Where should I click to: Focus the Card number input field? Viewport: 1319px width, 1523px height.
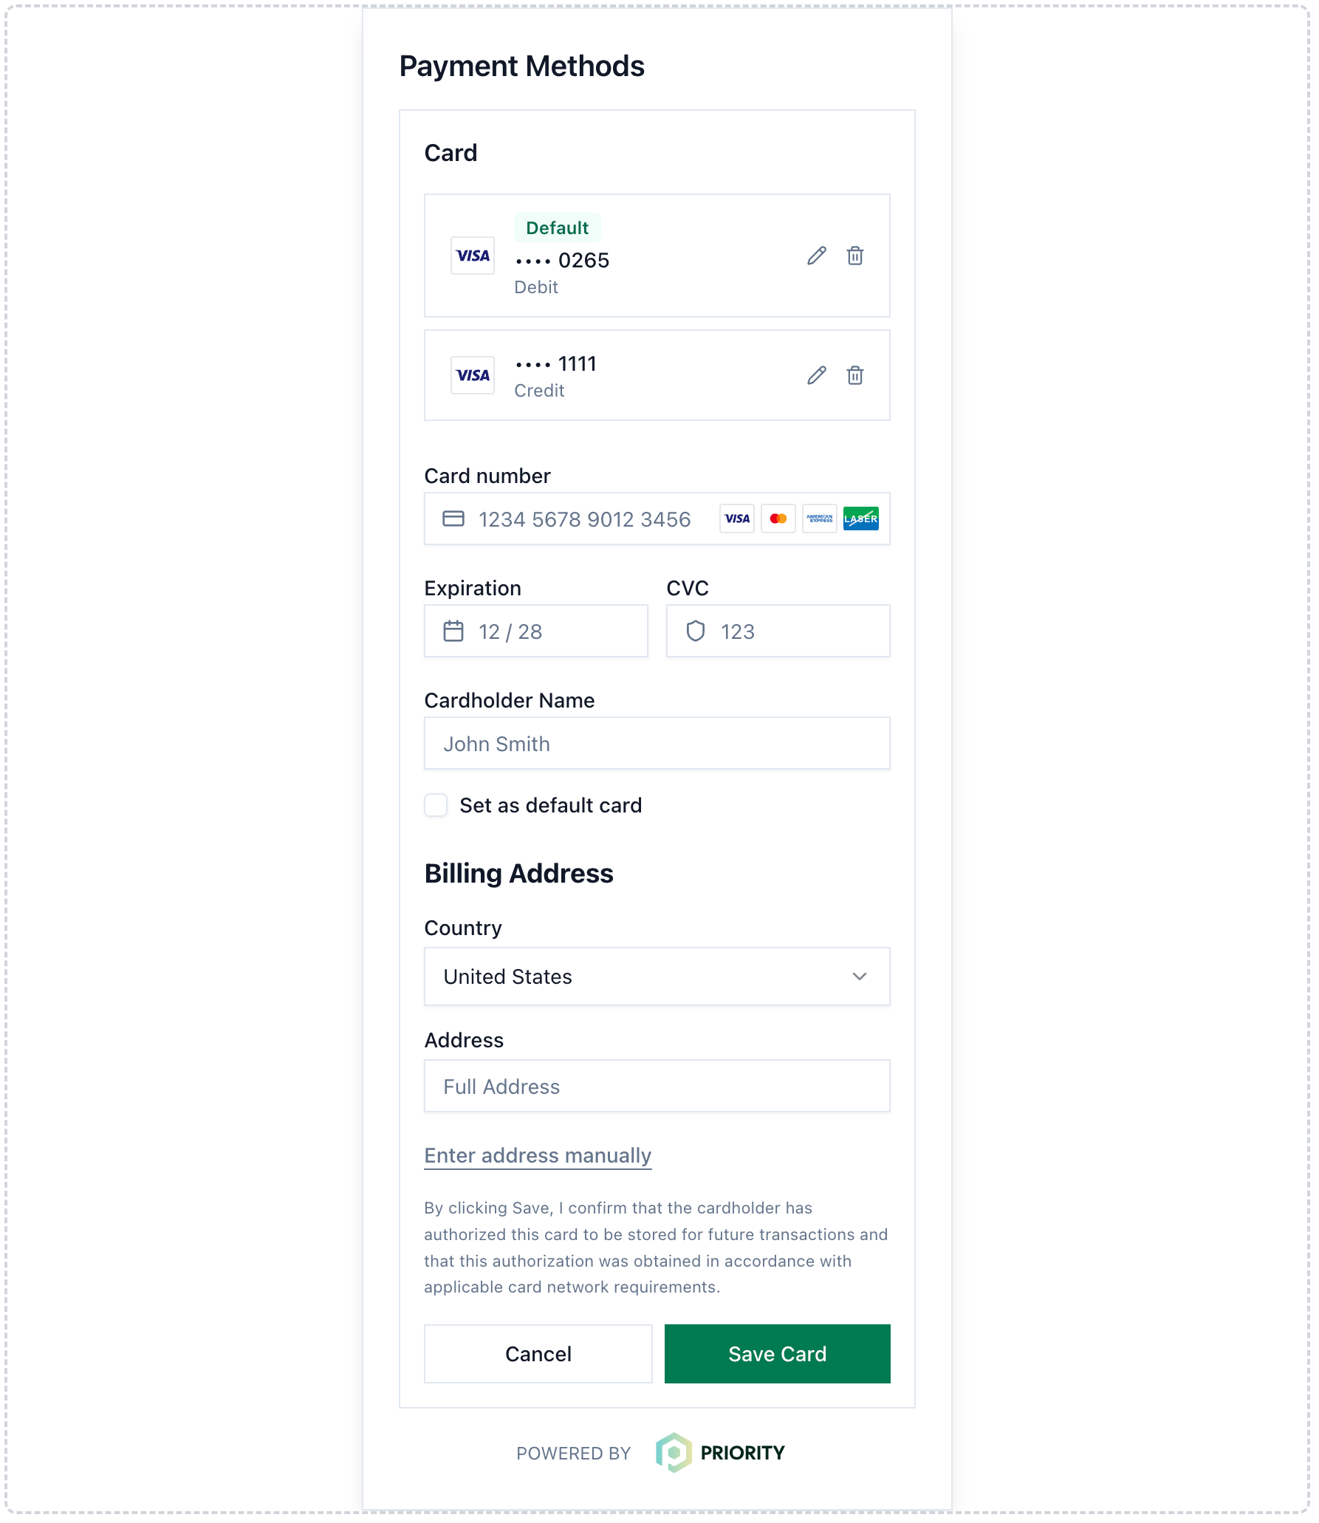[583, 519]
